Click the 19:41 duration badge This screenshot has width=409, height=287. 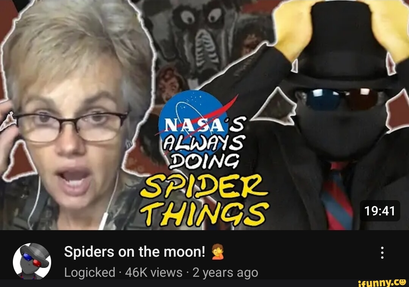pos(380,211)
